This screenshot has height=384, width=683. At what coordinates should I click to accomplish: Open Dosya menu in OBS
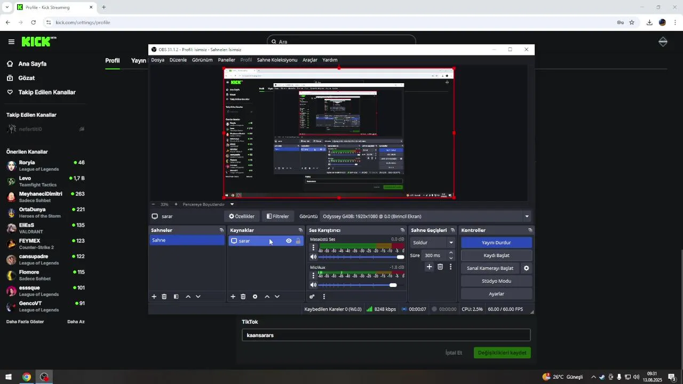coord(158,60)
